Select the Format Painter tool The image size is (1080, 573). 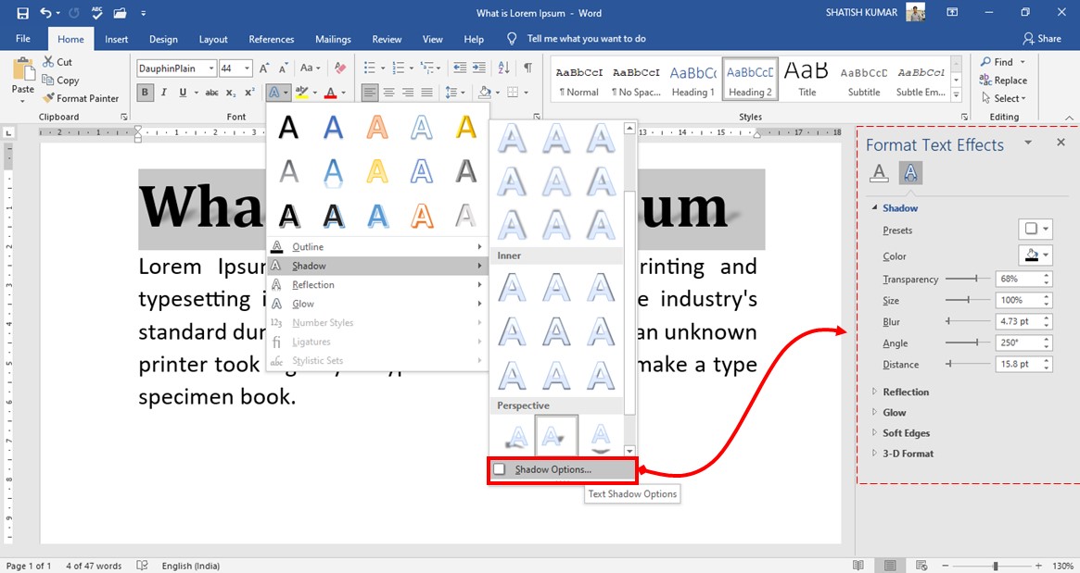coord(82,98)
